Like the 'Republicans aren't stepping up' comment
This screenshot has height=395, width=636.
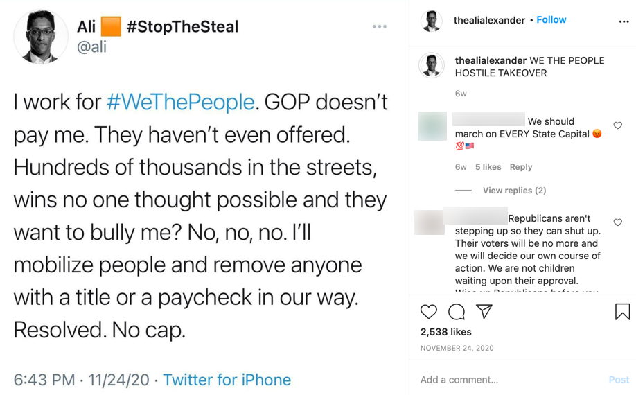click(x=617, y=222)
